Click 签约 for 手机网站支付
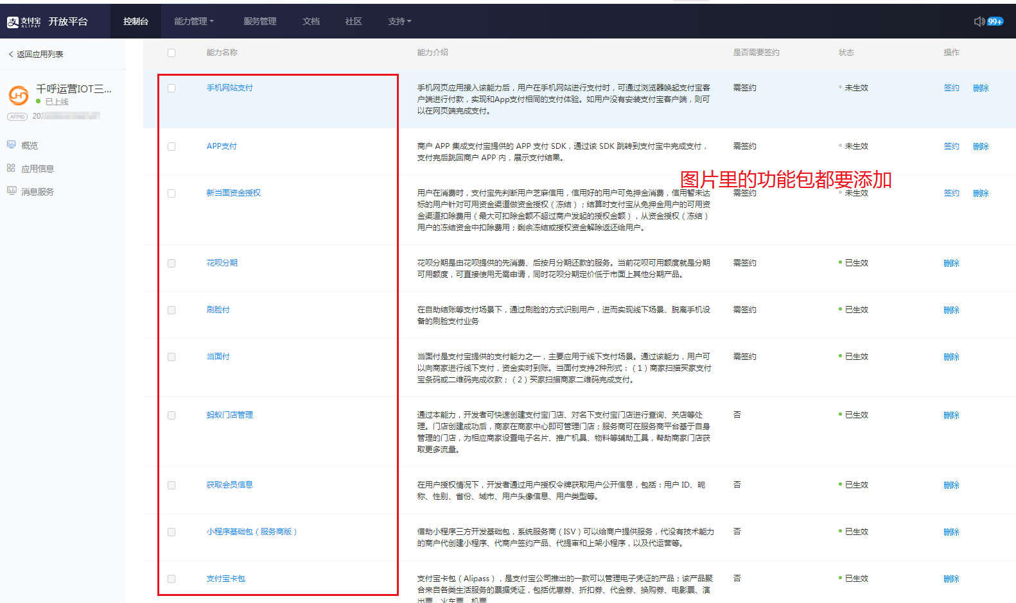The height and width of the screenshot is (603, 1016). tap(951, 88)
